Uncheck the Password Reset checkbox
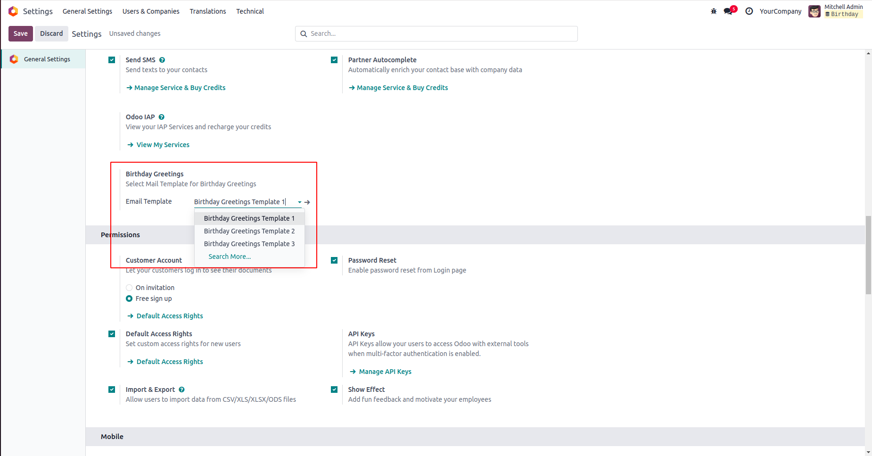Screen dimensions: 872x456 pos(334,260)
